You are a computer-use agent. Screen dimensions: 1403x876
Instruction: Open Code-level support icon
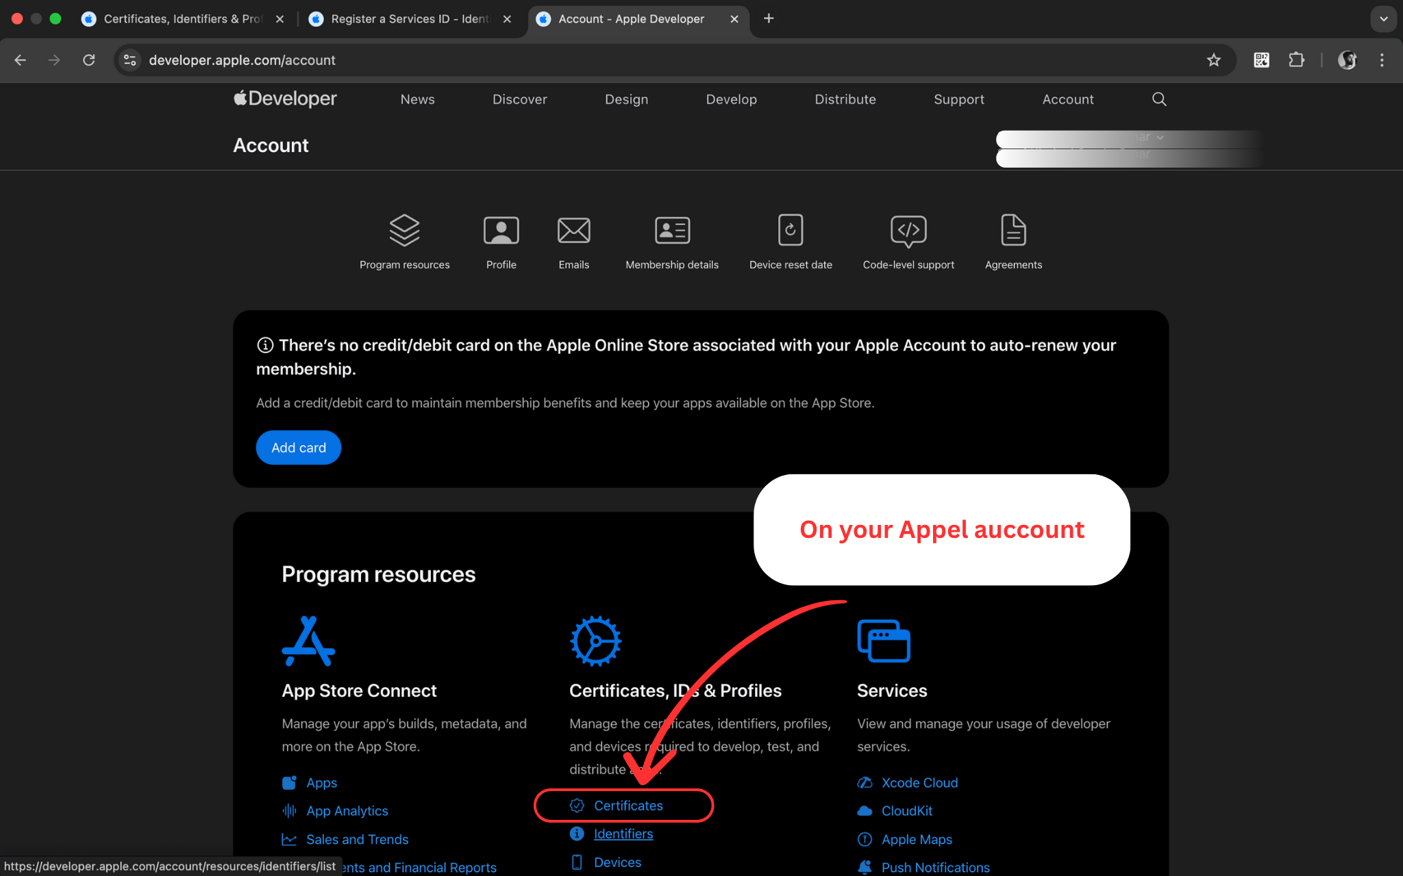click(x=908, y=231)
